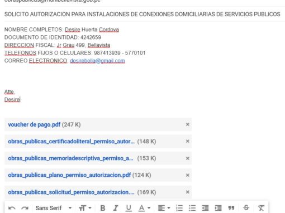Viewport: 285px width, 213px height.
Task: Expand the text alignment options
Action: [x=164, y=208]
